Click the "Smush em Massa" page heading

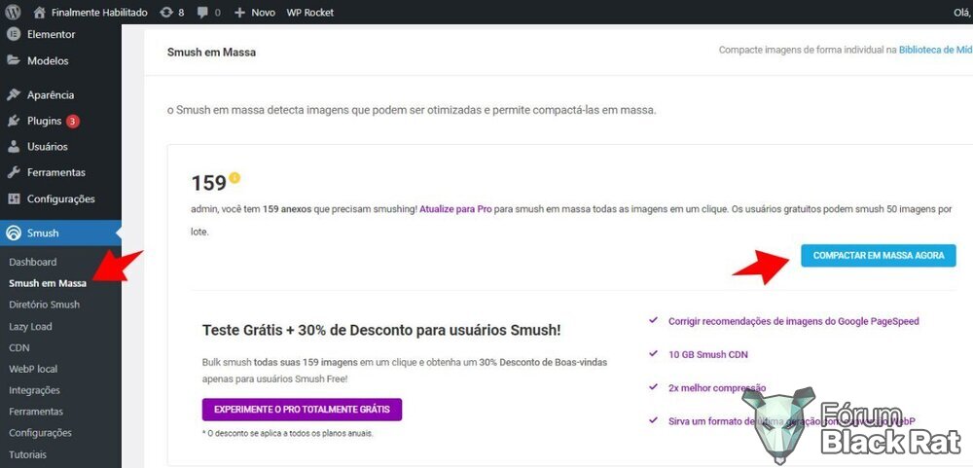pyautogui.click(x=211, y=53)
